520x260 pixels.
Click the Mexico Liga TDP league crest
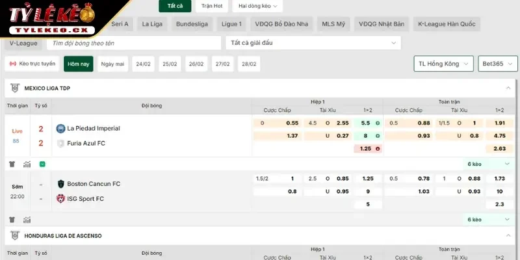click(x=14, y=88)
